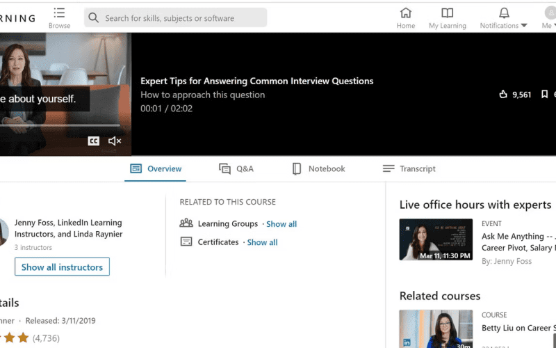Screen dimensions: 556x348
Task: Click the Learning Groups people icon
Action: coord(186,223)
